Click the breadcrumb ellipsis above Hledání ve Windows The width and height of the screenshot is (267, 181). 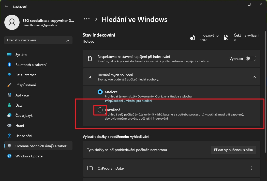(x=87, y=19)
